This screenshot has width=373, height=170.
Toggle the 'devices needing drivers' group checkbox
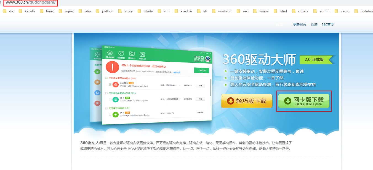106,78
